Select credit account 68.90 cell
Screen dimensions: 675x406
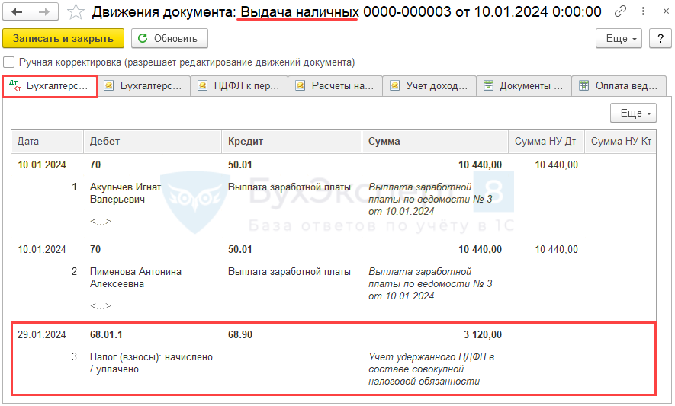tap(240, 334)
